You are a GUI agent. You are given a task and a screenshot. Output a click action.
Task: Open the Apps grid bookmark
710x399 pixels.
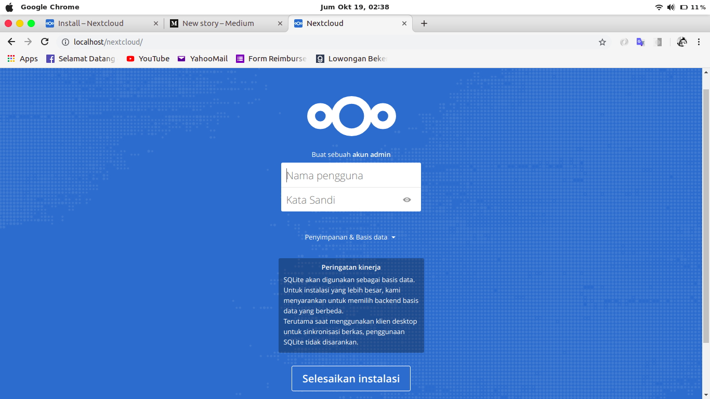pyautogui.click(x=22, y=59)
